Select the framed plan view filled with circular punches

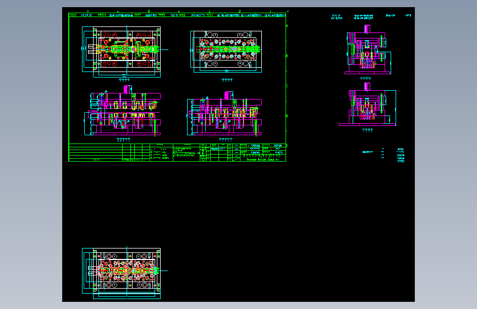point(226,51)
